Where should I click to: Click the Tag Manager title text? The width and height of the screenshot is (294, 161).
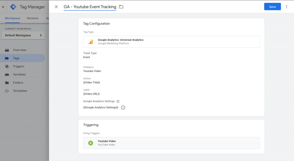(32, 7)
